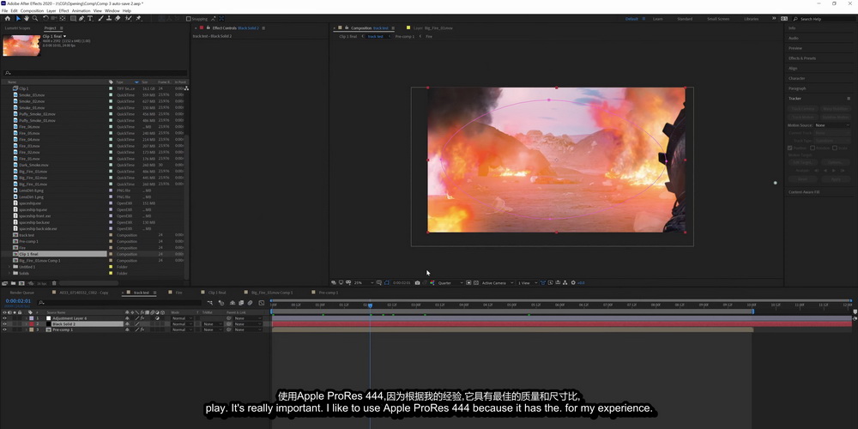Toggle Snapping checkbox
Viewport: 858px width, 429px height.
pos(188,19)
